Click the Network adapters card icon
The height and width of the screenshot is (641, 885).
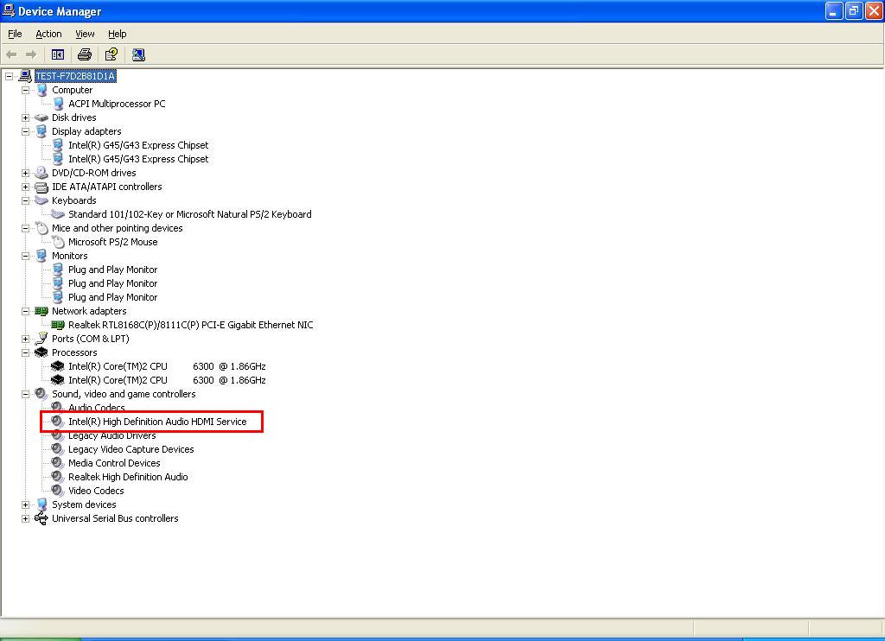coord(41,311)
